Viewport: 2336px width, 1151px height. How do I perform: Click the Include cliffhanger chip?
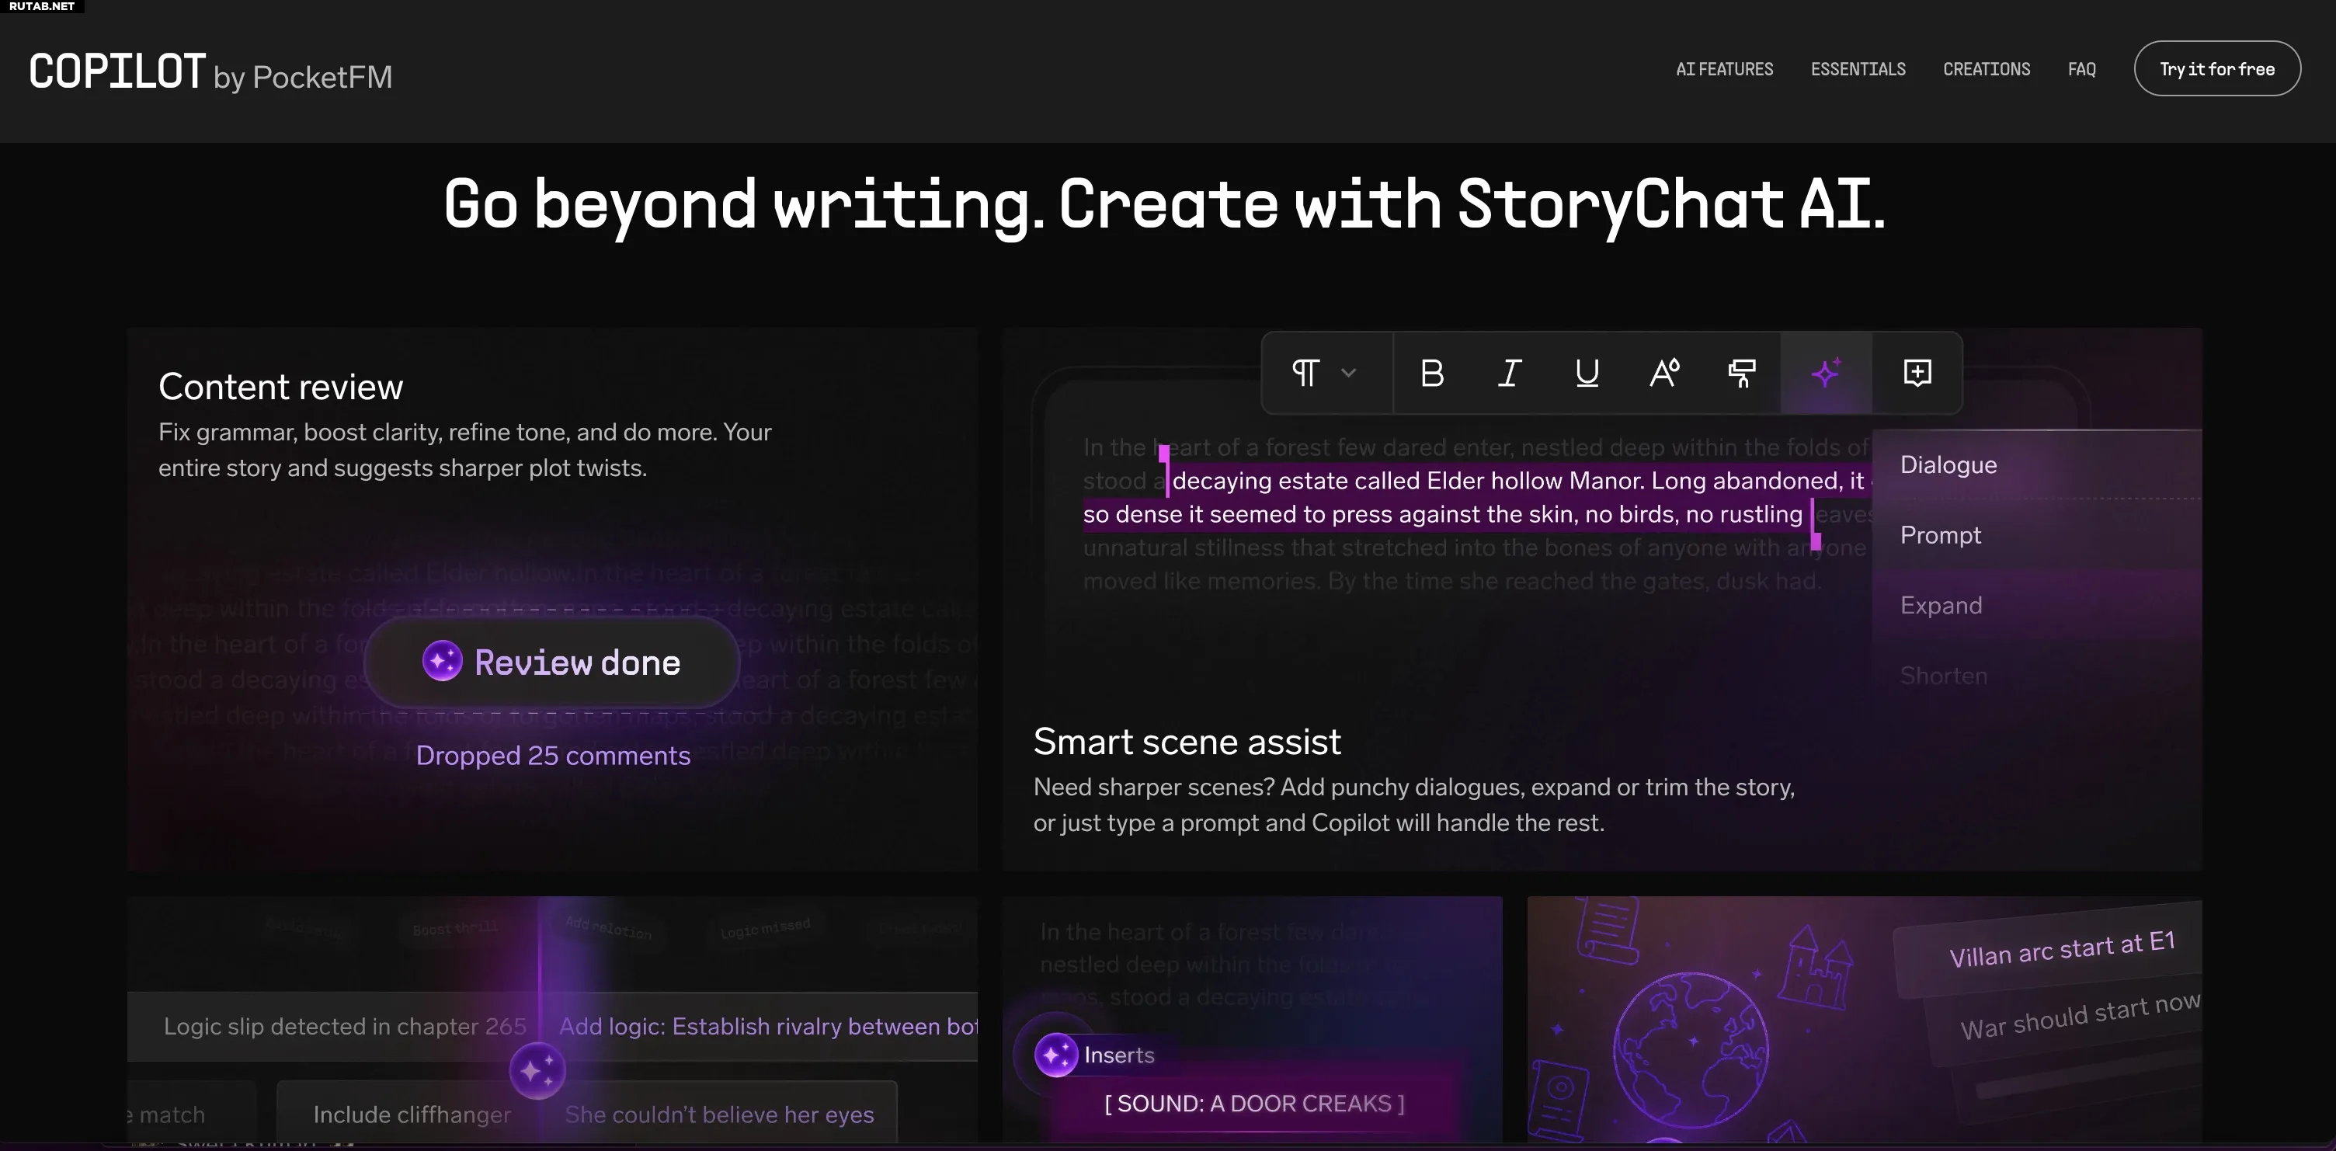[412, 1114]
